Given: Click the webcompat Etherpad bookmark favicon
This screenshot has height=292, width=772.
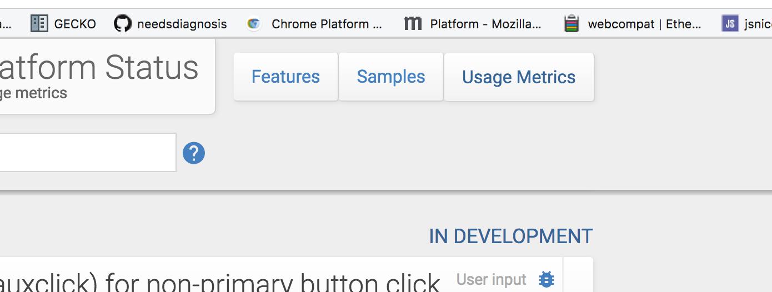Looking at the screenshot, I should [x=572, y=24].
